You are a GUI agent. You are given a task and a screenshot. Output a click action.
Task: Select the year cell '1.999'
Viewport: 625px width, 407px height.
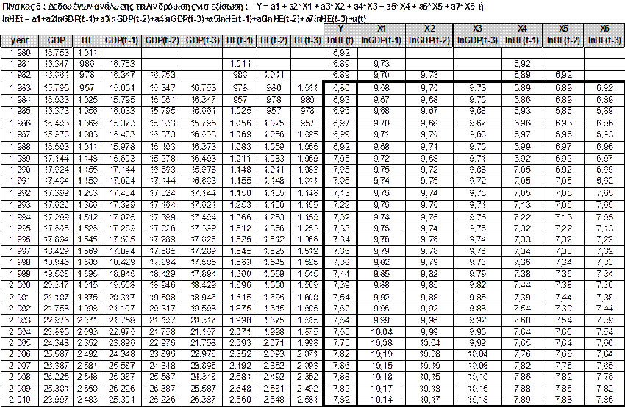(20, 273)
